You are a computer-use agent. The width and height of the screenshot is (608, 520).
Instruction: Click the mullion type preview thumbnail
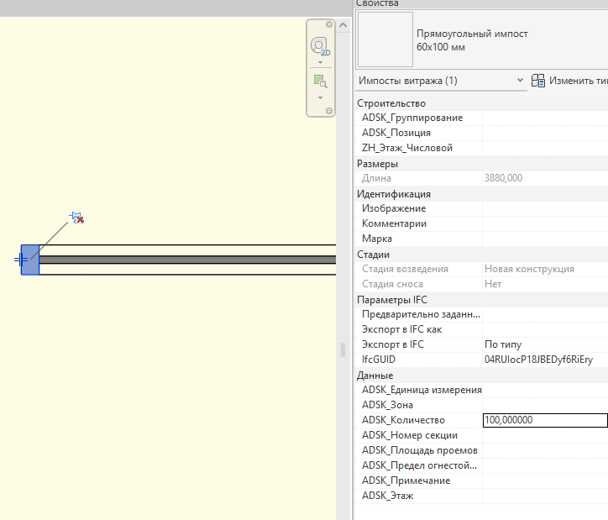click(385, 39)
